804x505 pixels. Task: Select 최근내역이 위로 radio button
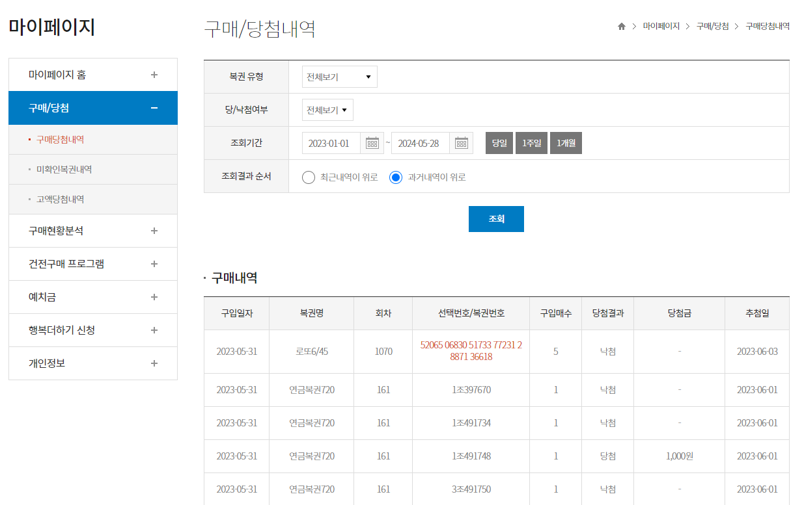click(x=309, y=177)
